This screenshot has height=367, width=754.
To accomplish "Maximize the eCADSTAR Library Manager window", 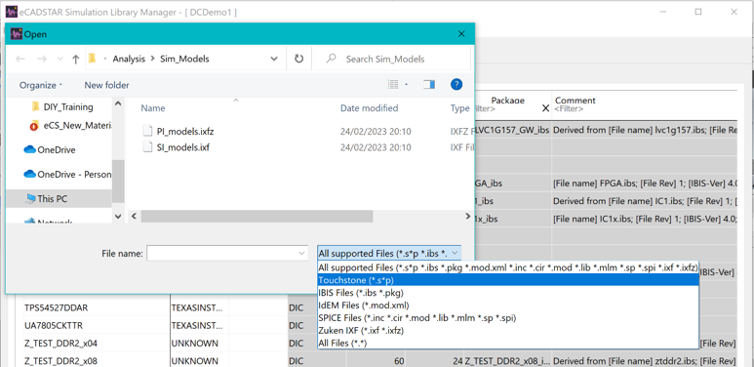I will [698, 12].
